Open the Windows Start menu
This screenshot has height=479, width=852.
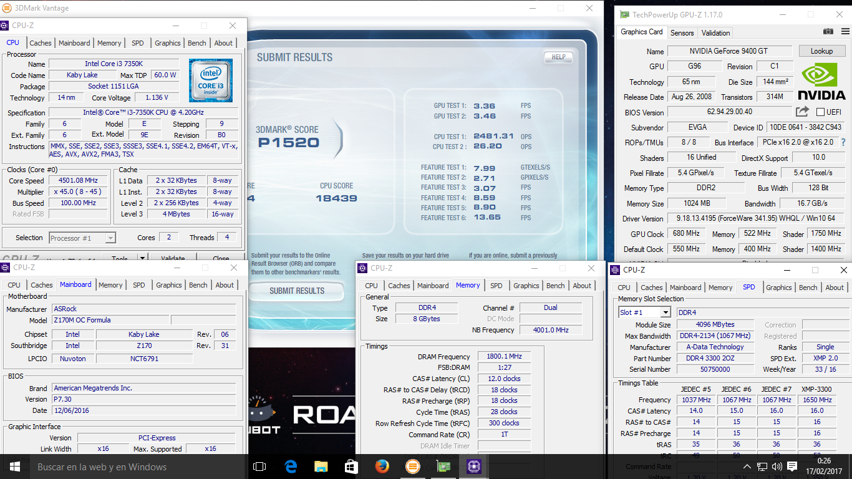click(15, 467)
